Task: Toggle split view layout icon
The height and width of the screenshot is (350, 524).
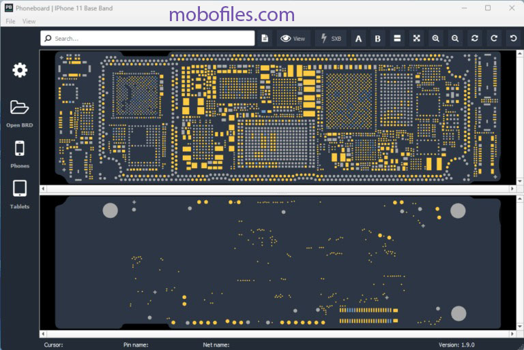Action: point(397,38)
